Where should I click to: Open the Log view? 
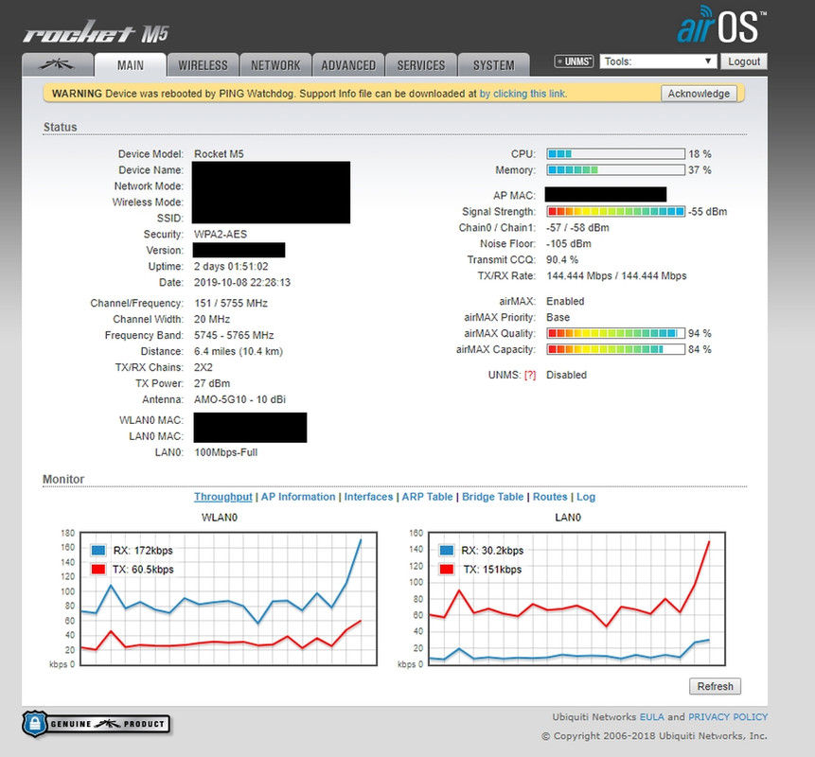(586, 497)
